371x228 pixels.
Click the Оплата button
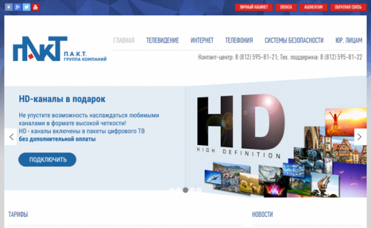coord(286,7)
